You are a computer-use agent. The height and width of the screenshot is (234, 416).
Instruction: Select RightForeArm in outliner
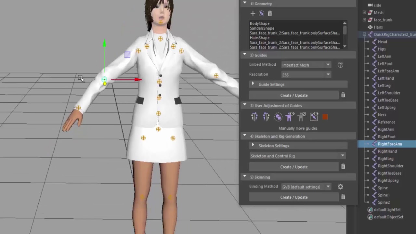coord(390,144)
